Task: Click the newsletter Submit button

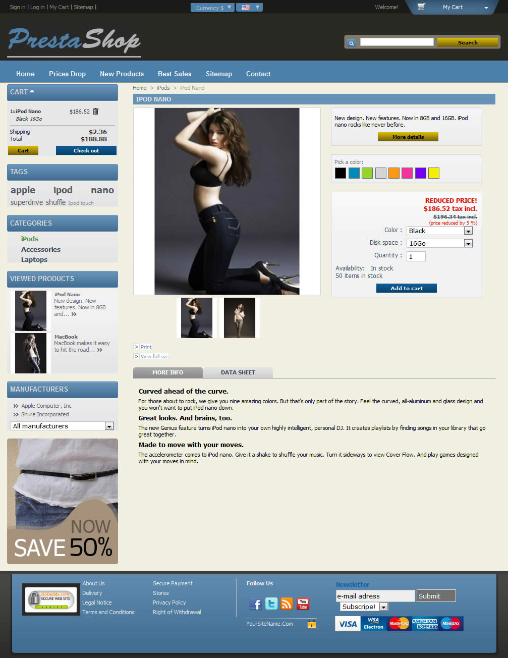Action: (436, 596)
